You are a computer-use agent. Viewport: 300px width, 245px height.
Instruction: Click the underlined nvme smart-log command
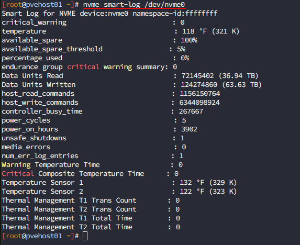(x=134, y=5)
